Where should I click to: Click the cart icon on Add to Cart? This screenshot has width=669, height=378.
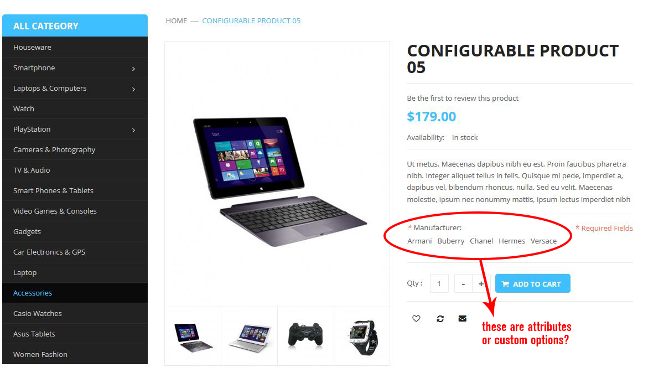505,284
